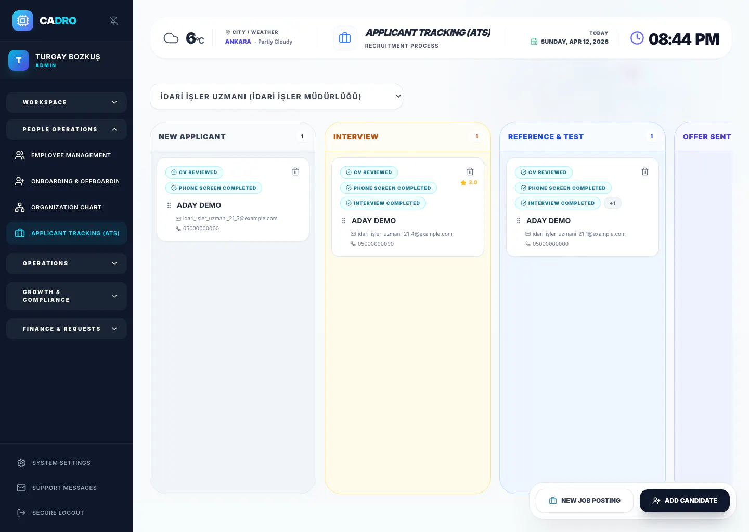This screenshot has height=532, width=749.
Task: Delete the Interview column candidate
Action: [x=470, y=171]
